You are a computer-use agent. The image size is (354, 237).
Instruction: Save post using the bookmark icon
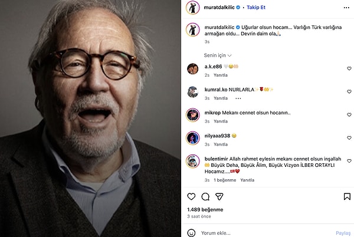click(x=346, y=196)
